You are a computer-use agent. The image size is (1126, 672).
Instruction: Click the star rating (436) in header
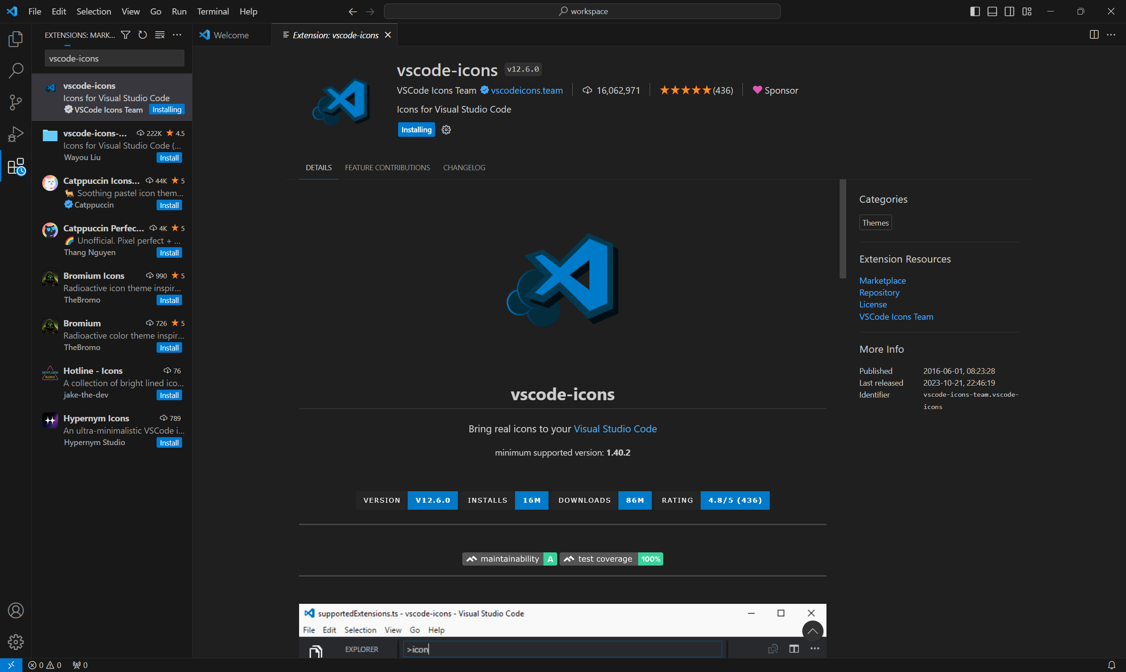pos(696,91)
